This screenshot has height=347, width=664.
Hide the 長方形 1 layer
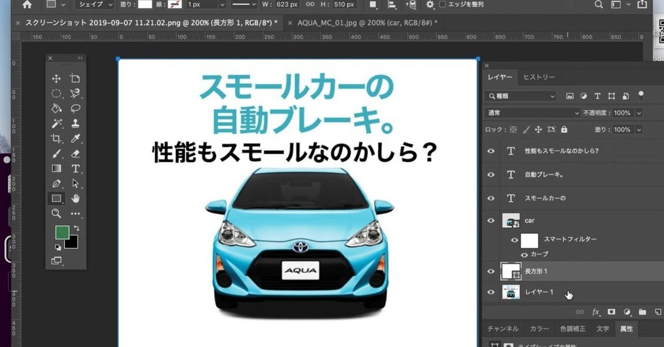[x=490, y=271]
